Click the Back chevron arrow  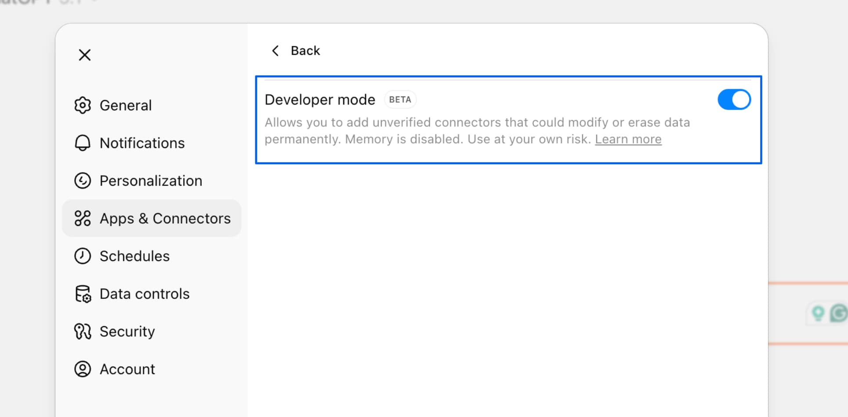[275, 50]
